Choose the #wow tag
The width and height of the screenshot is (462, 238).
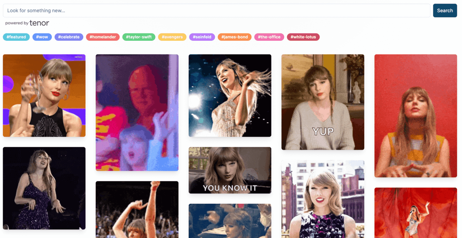42,37
